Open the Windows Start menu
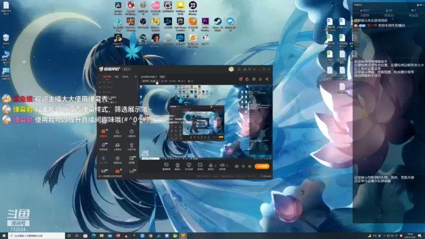The height and width of the screenshot is (239, 425). [4, 236]
